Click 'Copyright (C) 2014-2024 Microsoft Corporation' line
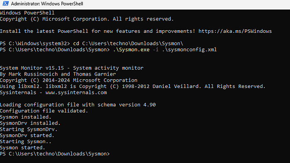290x163 pixels. click(x=69, y=80)
